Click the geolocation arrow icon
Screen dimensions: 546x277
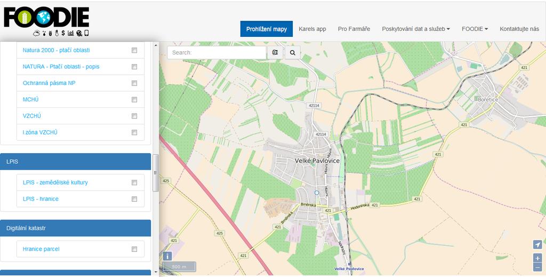pos(537,244)
